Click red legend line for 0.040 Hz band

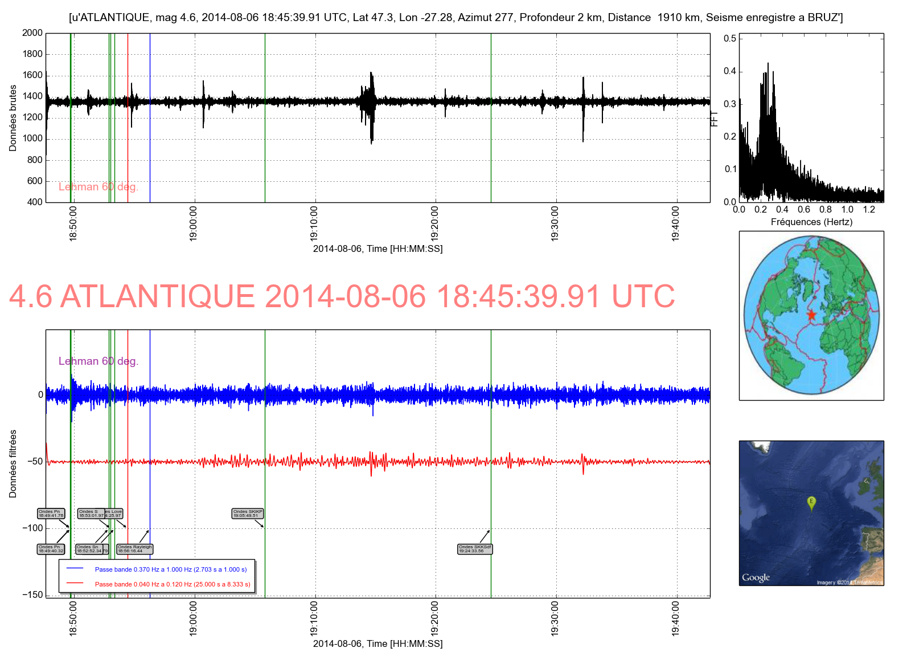tap(75, 584)
